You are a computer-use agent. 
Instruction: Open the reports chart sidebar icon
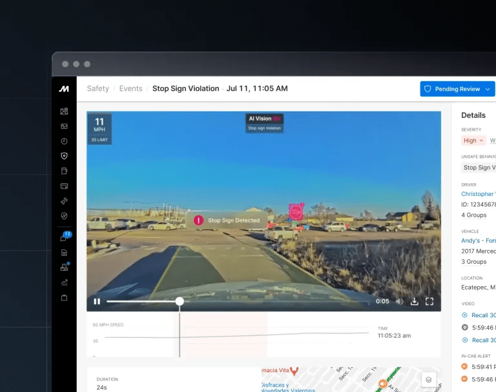tap(64, 282)
